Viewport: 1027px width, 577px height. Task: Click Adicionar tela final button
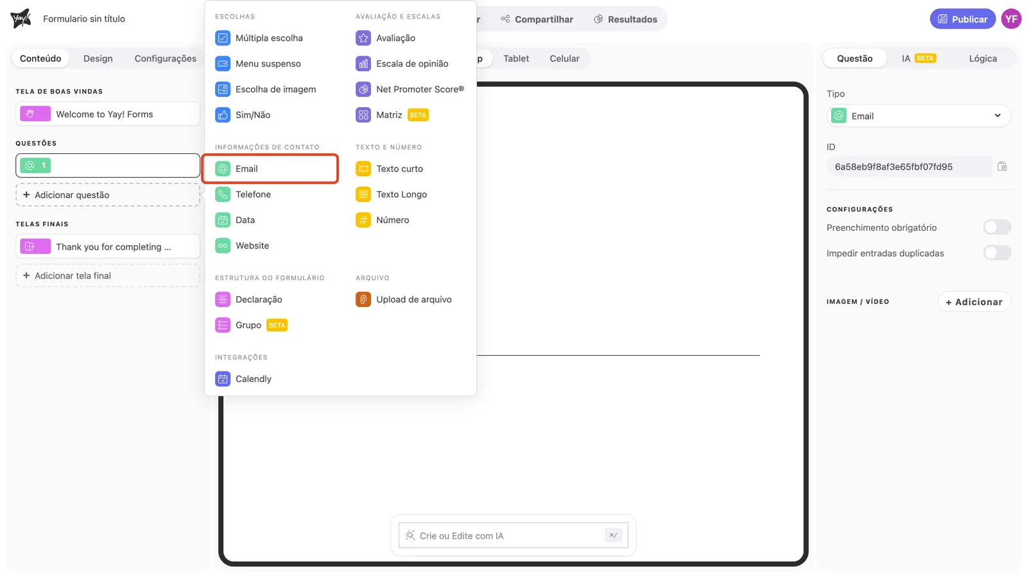pyautogui.click(x=108, y=276)
